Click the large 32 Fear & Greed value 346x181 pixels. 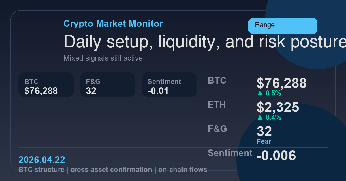pos(264,131)
